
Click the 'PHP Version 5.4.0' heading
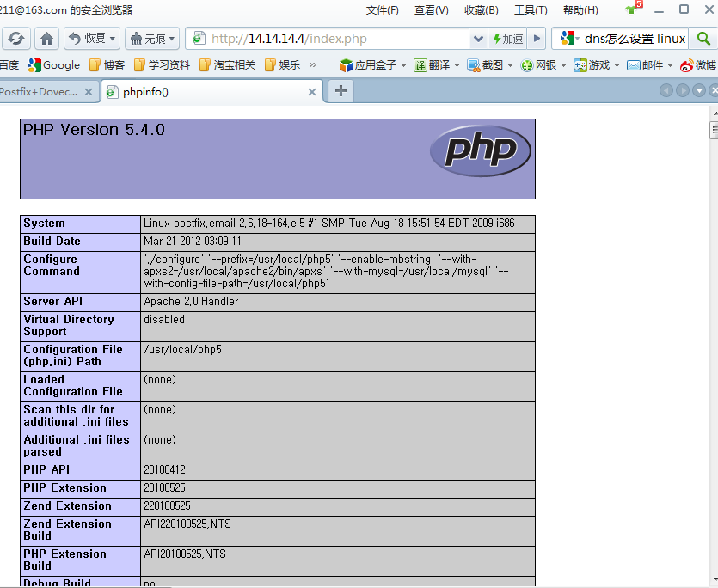pos(94,130)
